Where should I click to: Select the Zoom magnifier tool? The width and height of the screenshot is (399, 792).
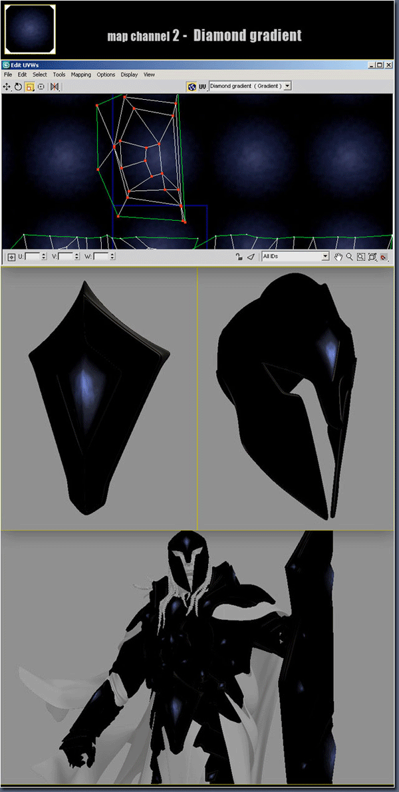coord(350,257)
